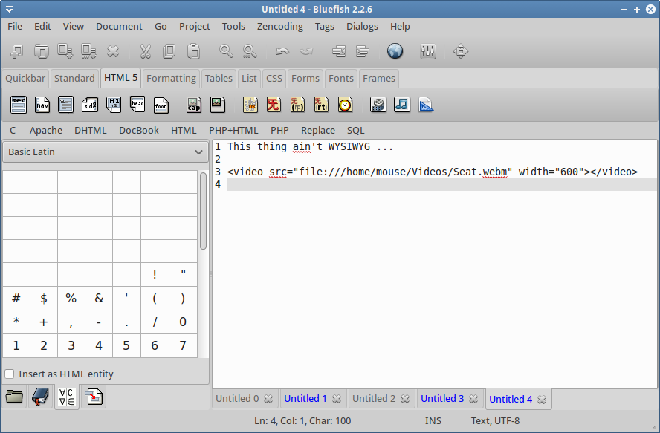Viewport: 660px width, 433px height.
Task: Click the Unindent icon
Action: coord(339,51)
